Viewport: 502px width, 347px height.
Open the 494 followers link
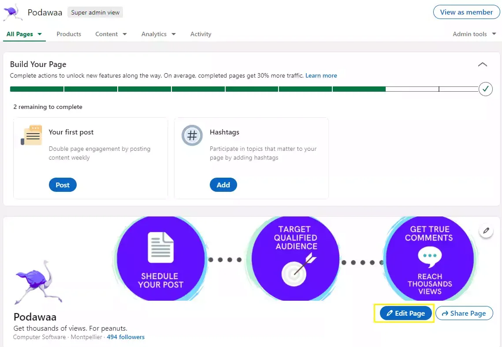[126, 337]
